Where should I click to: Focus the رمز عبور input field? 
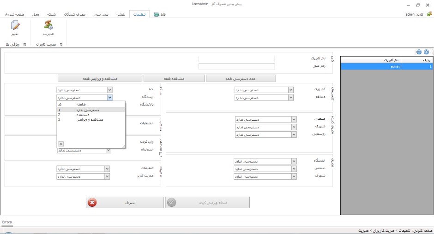click(237, 66)
